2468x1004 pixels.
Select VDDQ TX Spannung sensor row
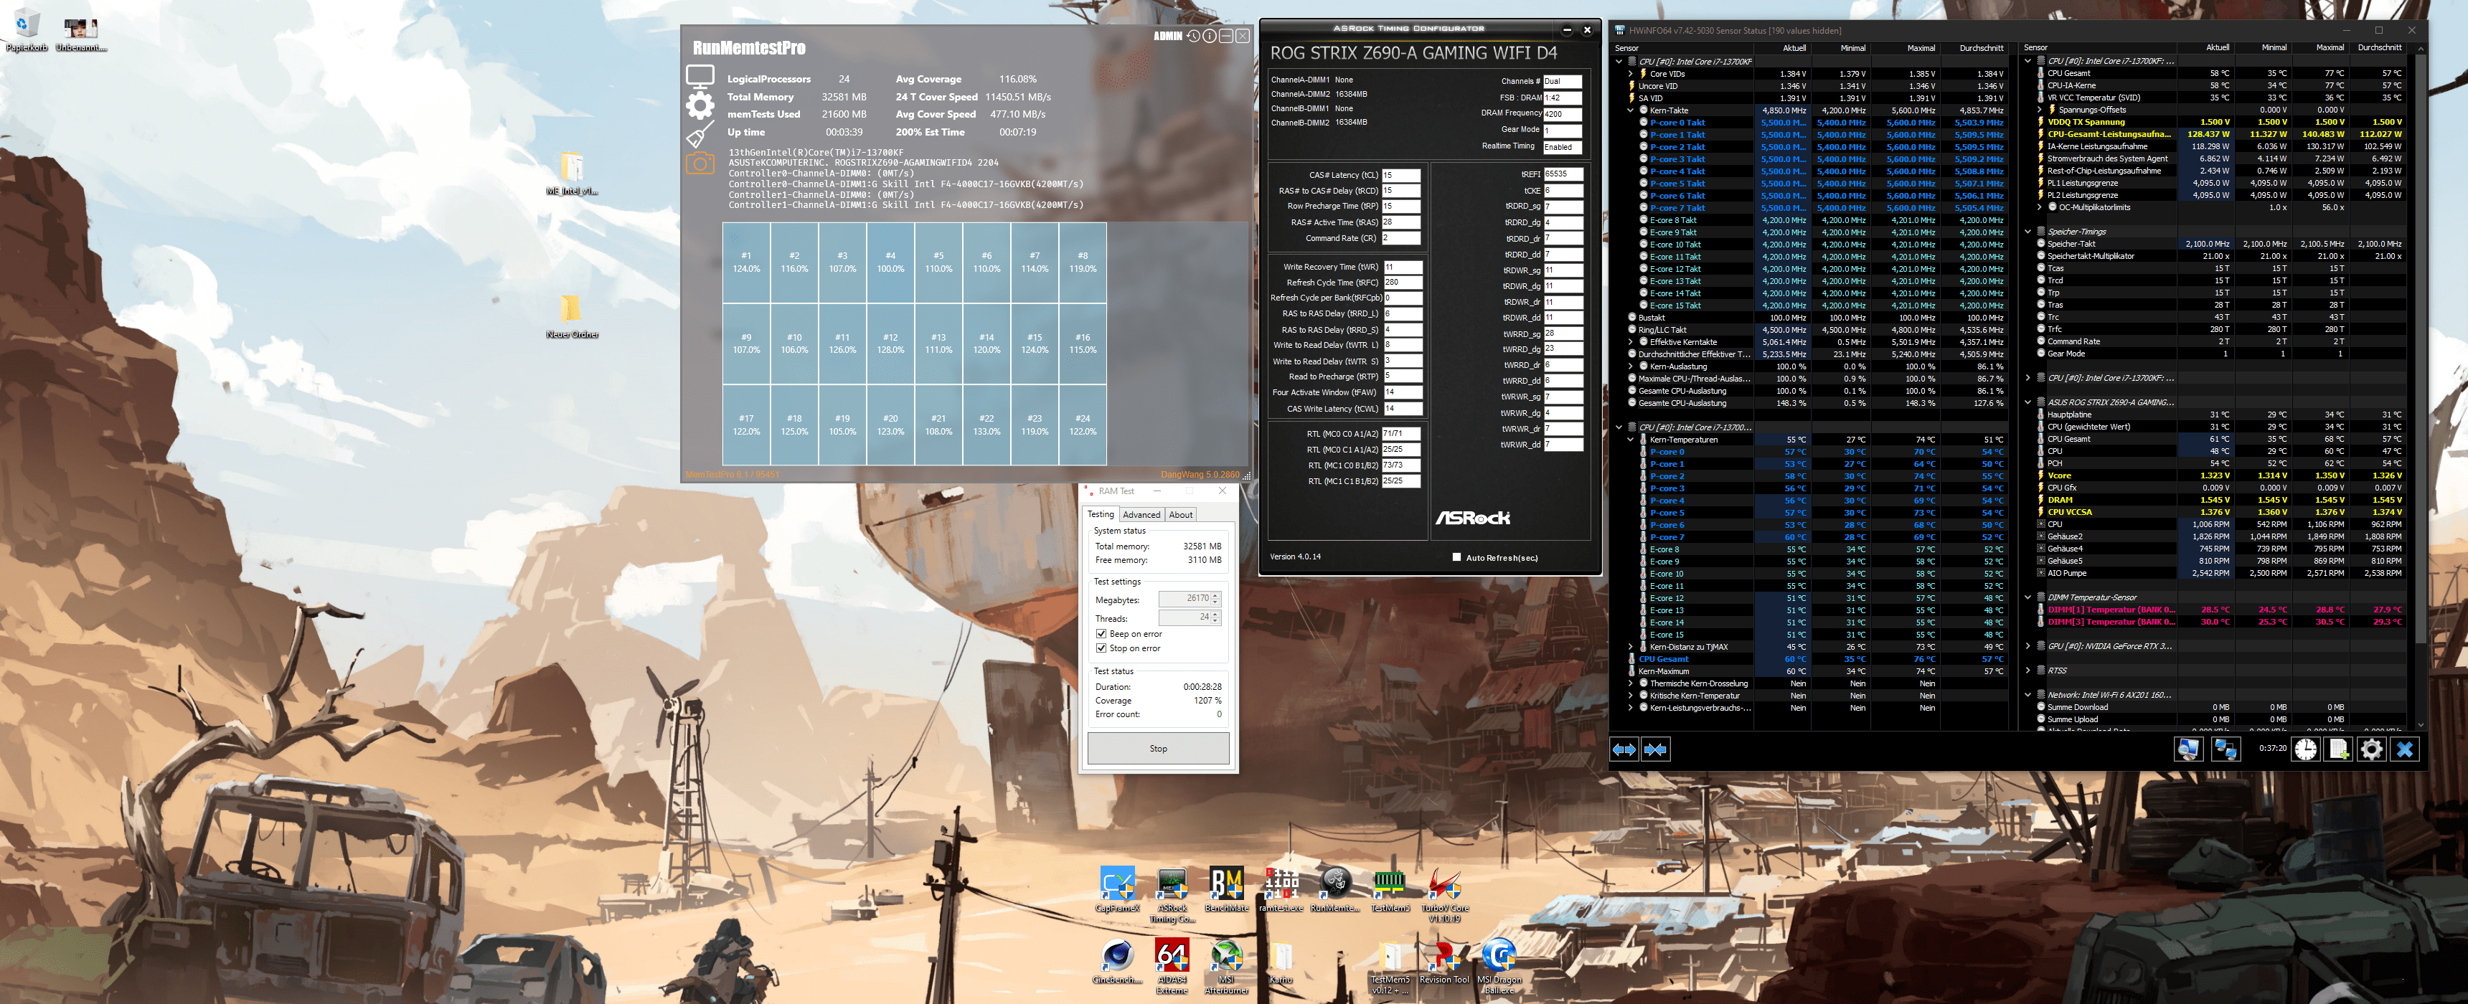click(x=2220, y=123)
